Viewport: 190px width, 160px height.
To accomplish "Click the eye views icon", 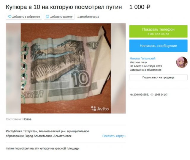I will point(152,95).
